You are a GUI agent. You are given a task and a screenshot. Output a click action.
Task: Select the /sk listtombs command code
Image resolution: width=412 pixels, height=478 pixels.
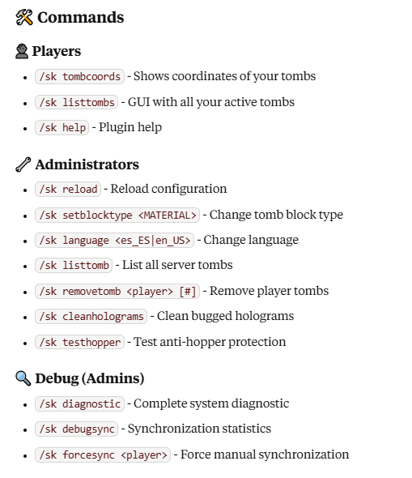[x=76, y=102]
